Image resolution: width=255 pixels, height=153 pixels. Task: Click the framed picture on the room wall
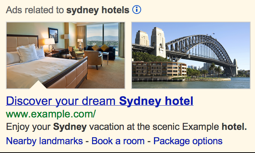pos(53,35)
